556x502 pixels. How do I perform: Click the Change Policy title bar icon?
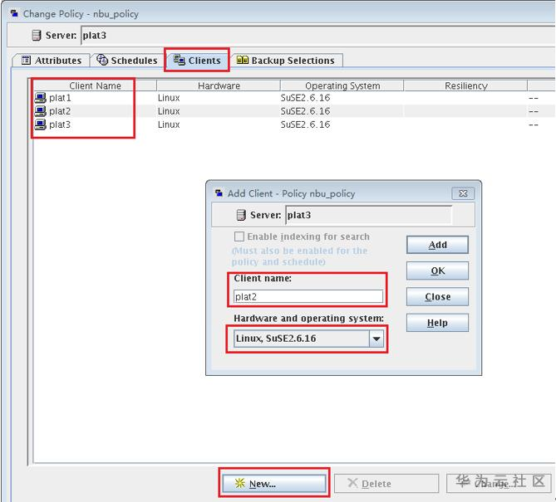coord(14,13)
